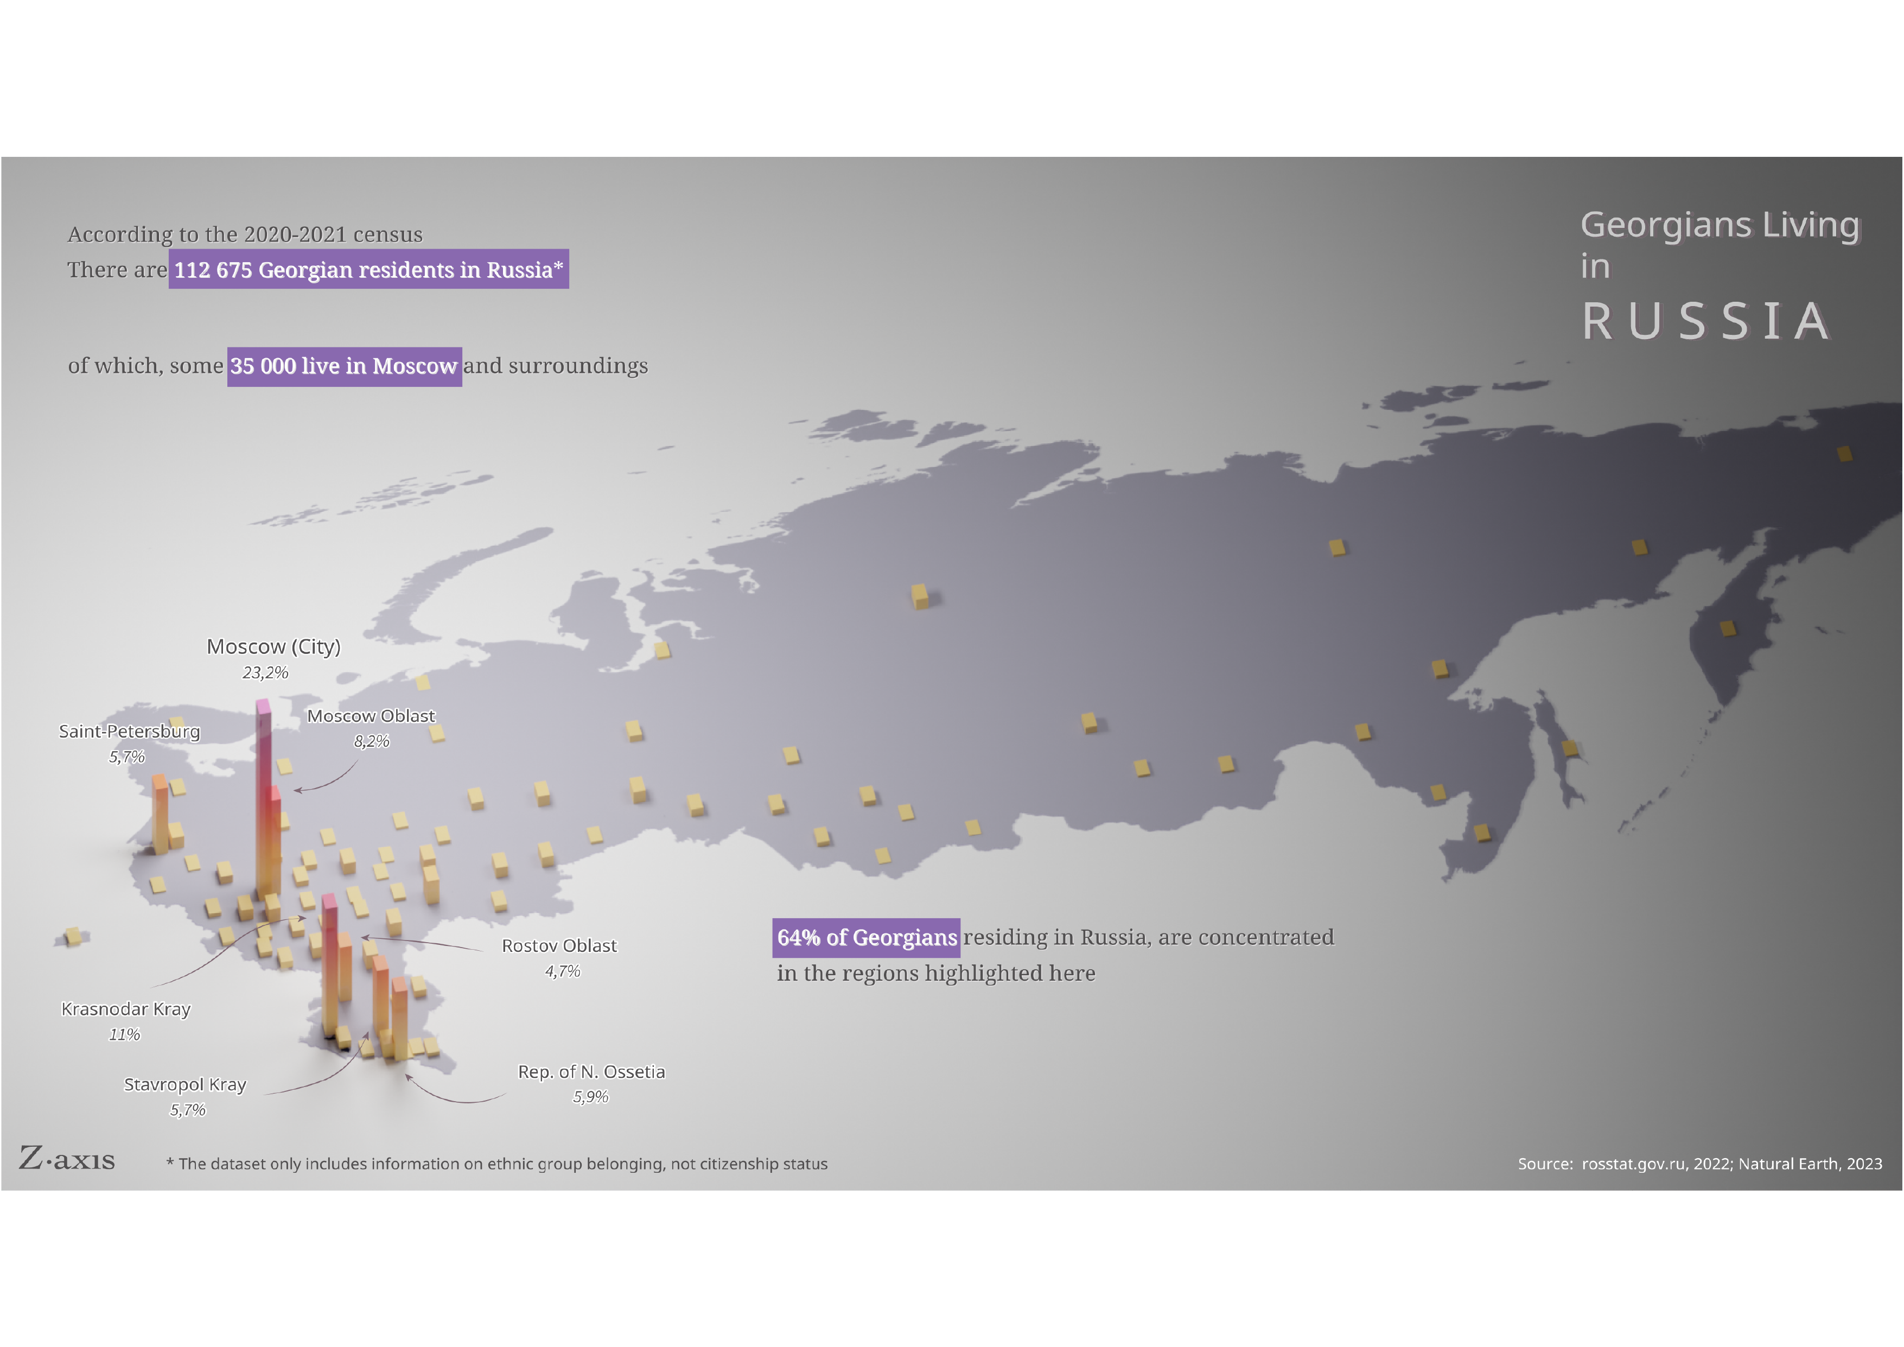Click the '4,7%' value under Rostov Oblast
Viewport: 1904px width, 1347px height.
[x=562, y=971]
